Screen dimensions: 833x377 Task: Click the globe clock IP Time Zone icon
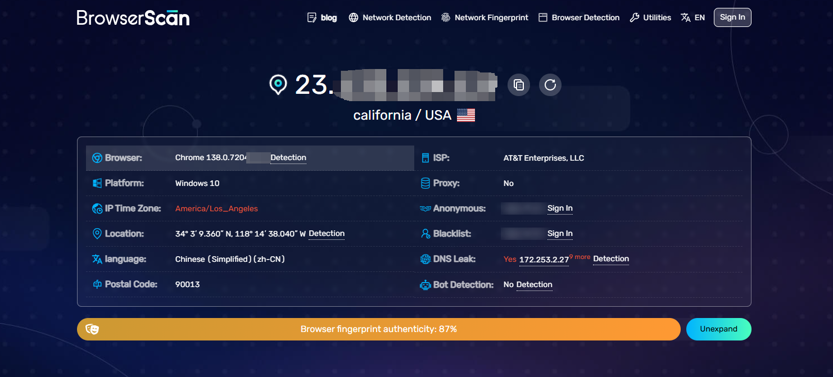pyautogui.click(x=97, y=208)
